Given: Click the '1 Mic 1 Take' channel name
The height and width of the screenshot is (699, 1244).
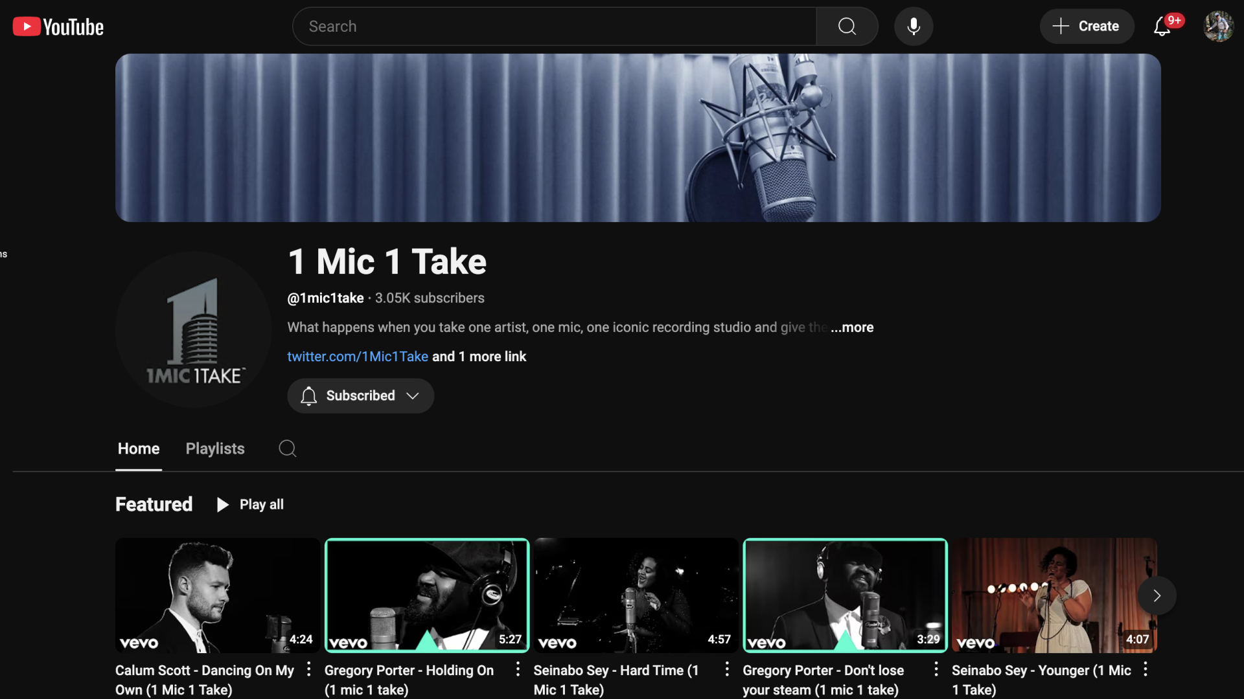Looking at the screenshot, I should [387, 261].
